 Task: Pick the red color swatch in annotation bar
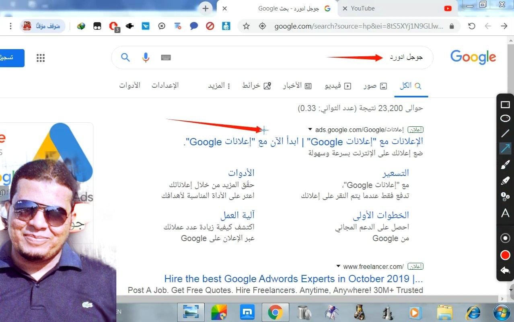pos(505,255)
